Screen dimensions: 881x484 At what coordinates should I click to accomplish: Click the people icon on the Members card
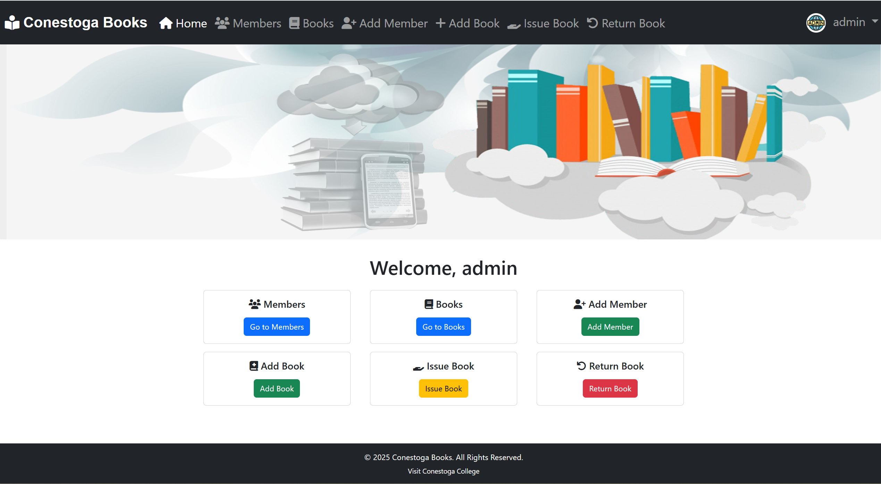pos(254,304)
